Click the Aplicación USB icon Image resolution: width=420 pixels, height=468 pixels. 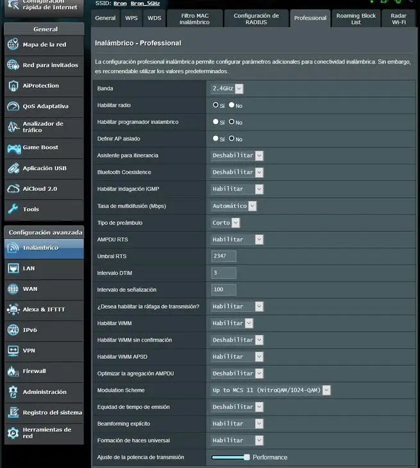(13, 168)
